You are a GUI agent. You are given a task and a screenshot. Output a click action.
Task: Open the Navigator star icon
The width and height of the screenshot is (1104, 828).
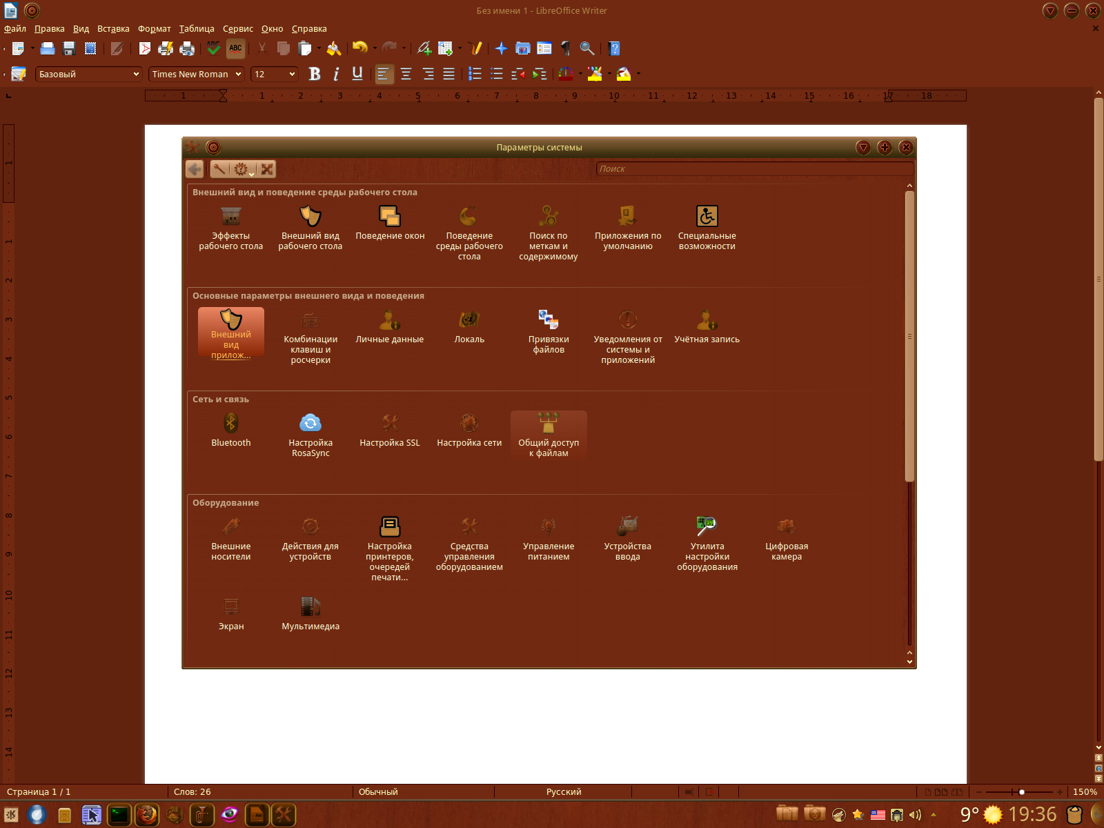coord(502,48)
